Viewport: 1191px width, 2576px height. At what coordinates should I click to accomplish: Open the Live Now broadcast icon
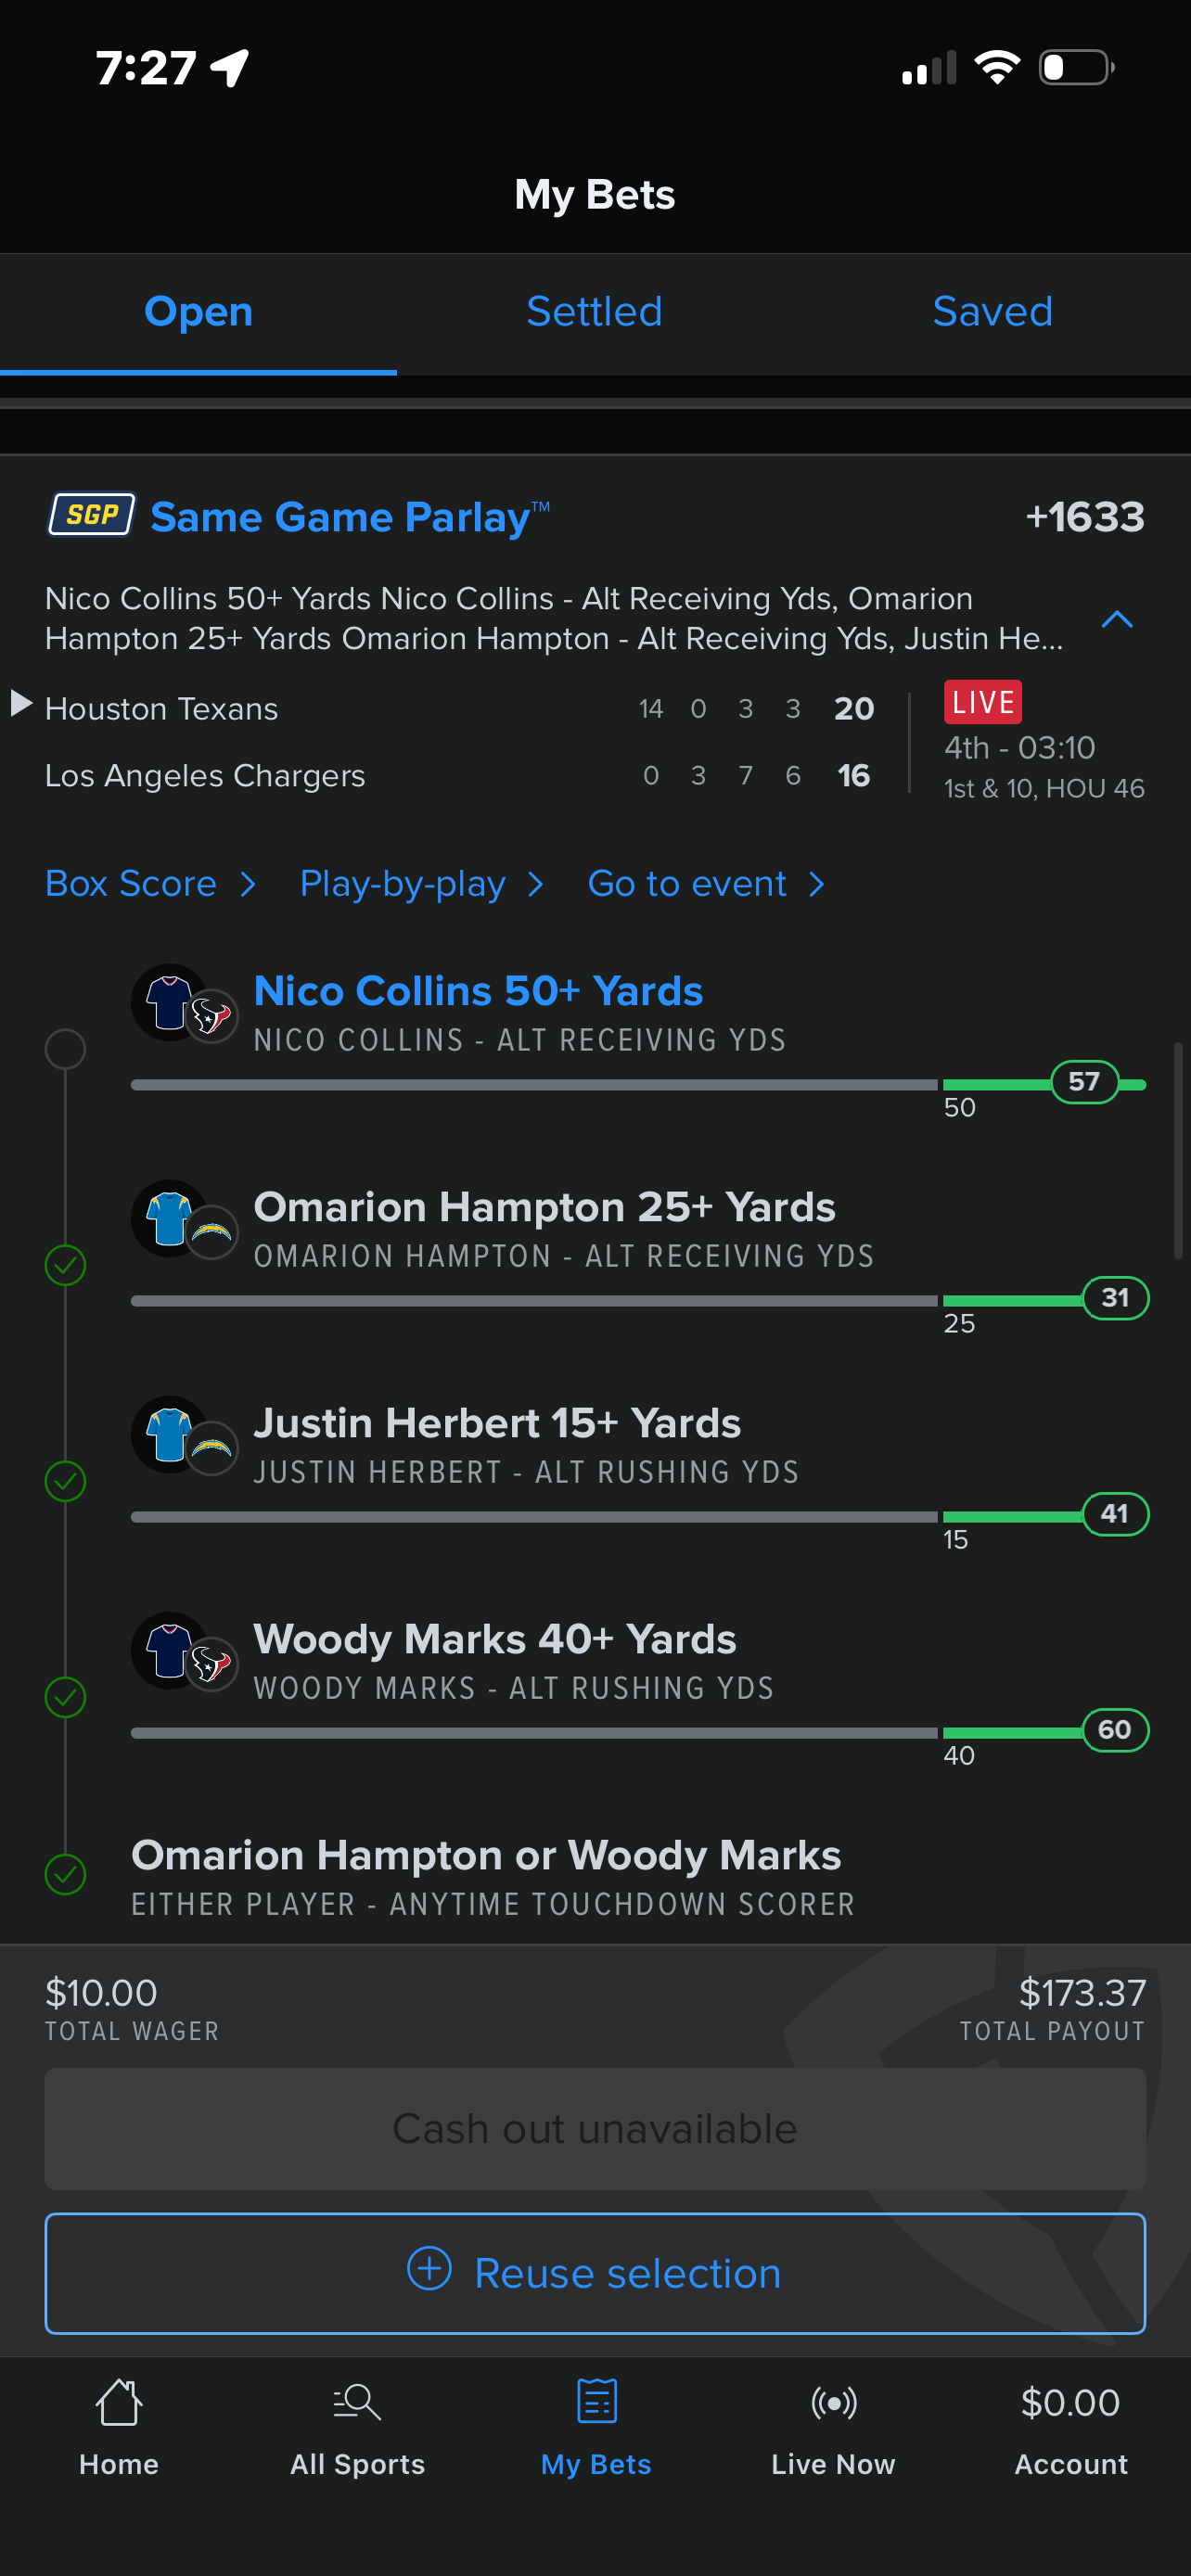click(833, 2402)
